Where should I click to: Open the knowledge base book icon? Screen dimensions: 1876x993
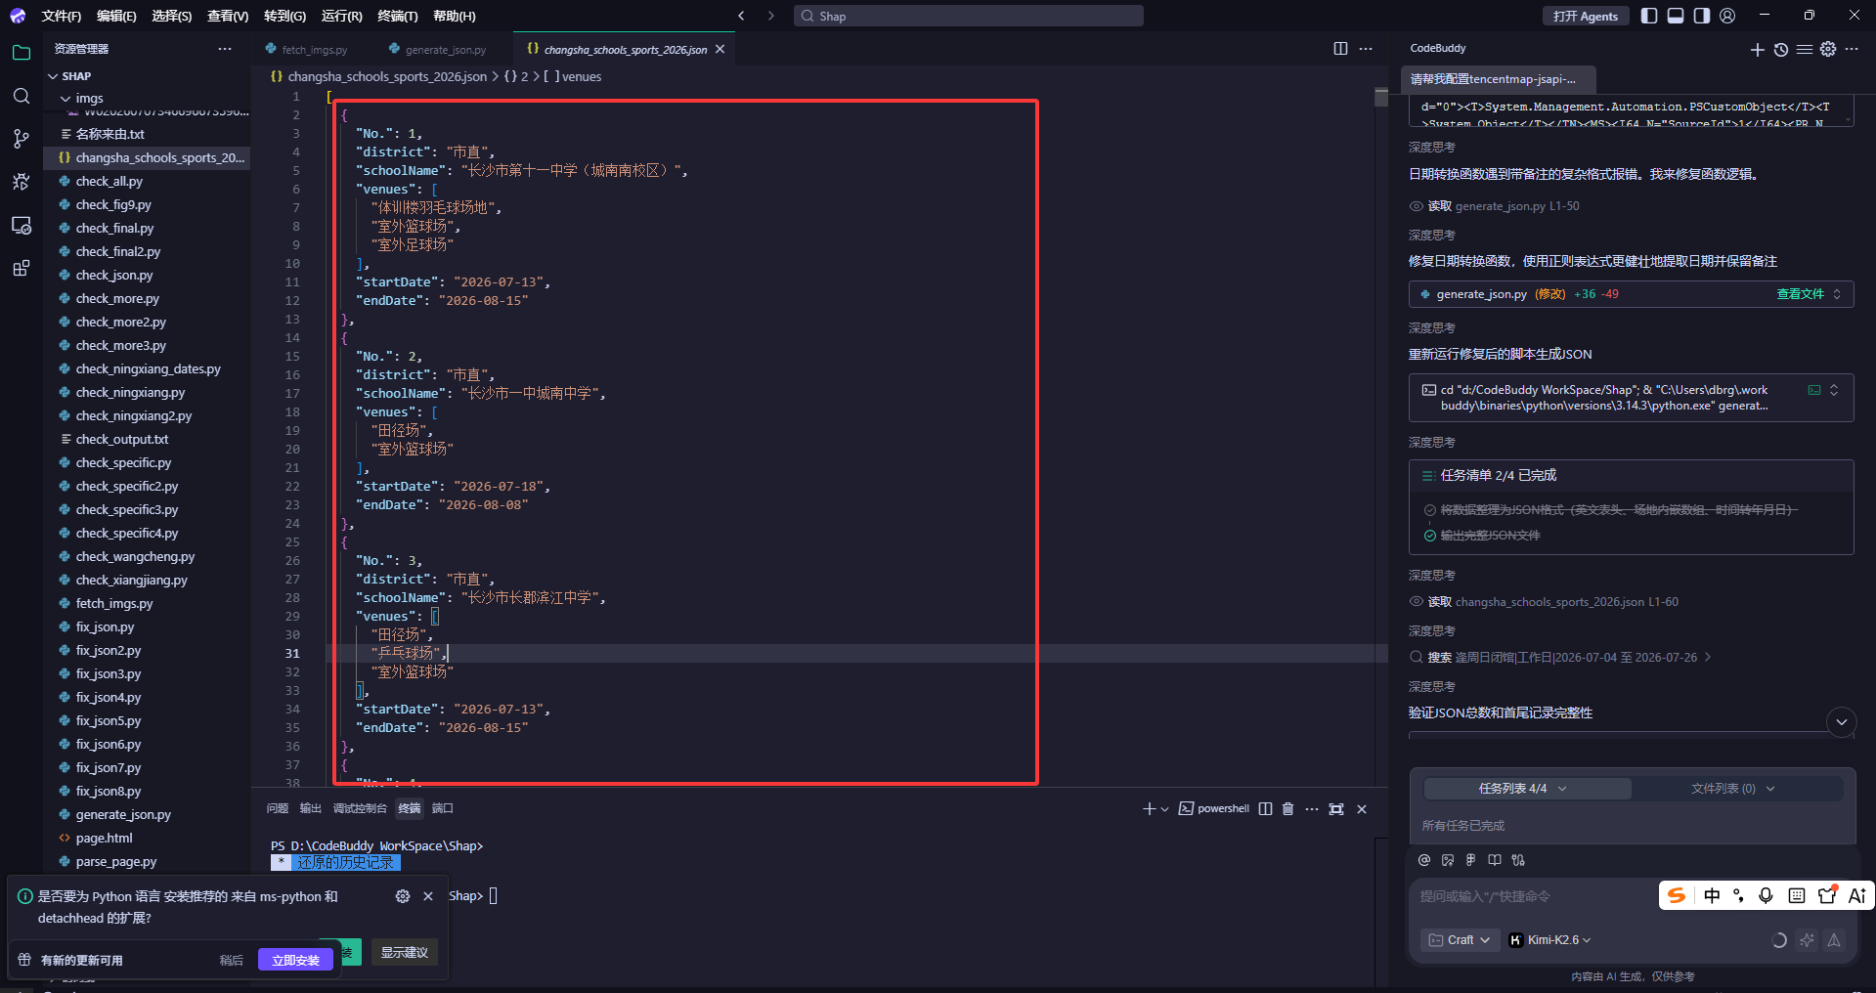(1494, 860)
